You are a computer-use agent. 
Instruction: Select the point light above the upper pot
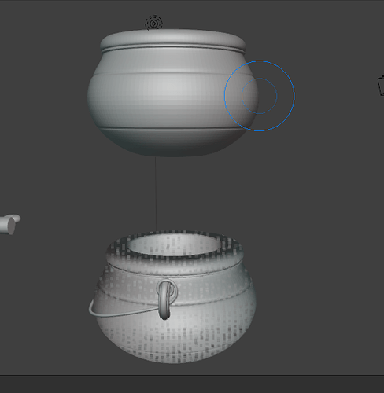point(153,23)
